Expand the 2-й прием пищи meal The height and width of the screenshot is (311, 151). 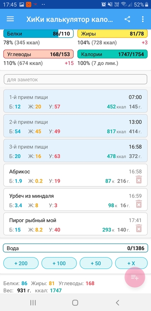coord(76,126)
